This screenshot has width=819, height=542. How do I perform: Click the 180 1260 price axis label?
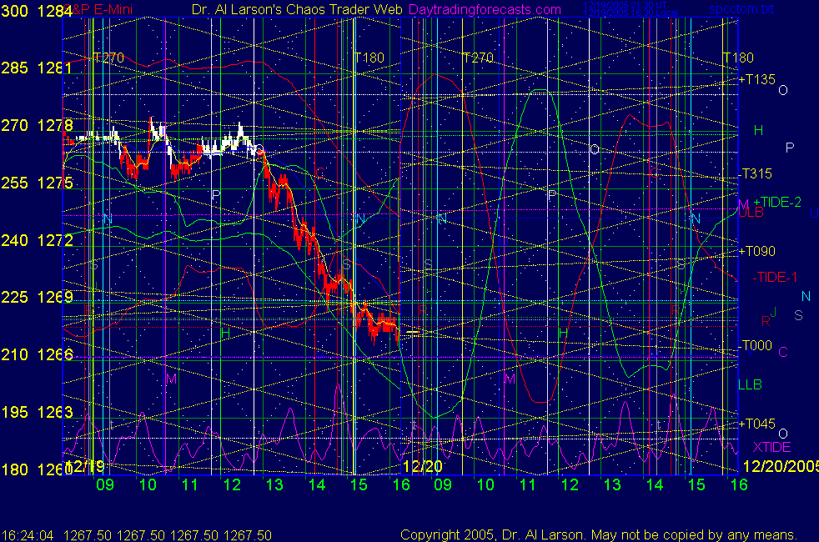coord(37,469)
